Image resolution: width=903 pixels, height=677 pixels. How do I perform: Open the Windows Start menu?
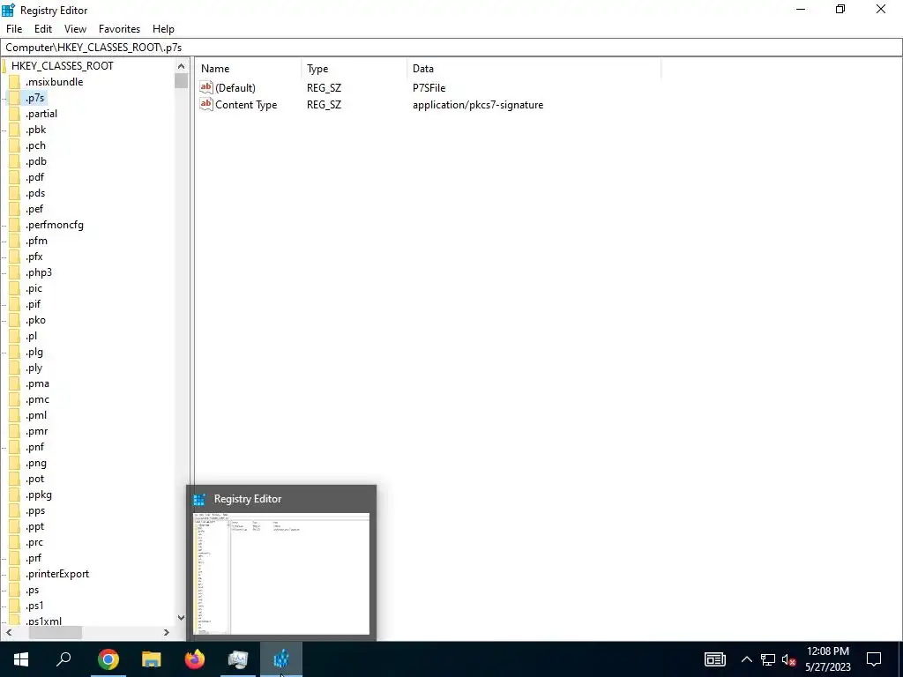pos(21,659)
